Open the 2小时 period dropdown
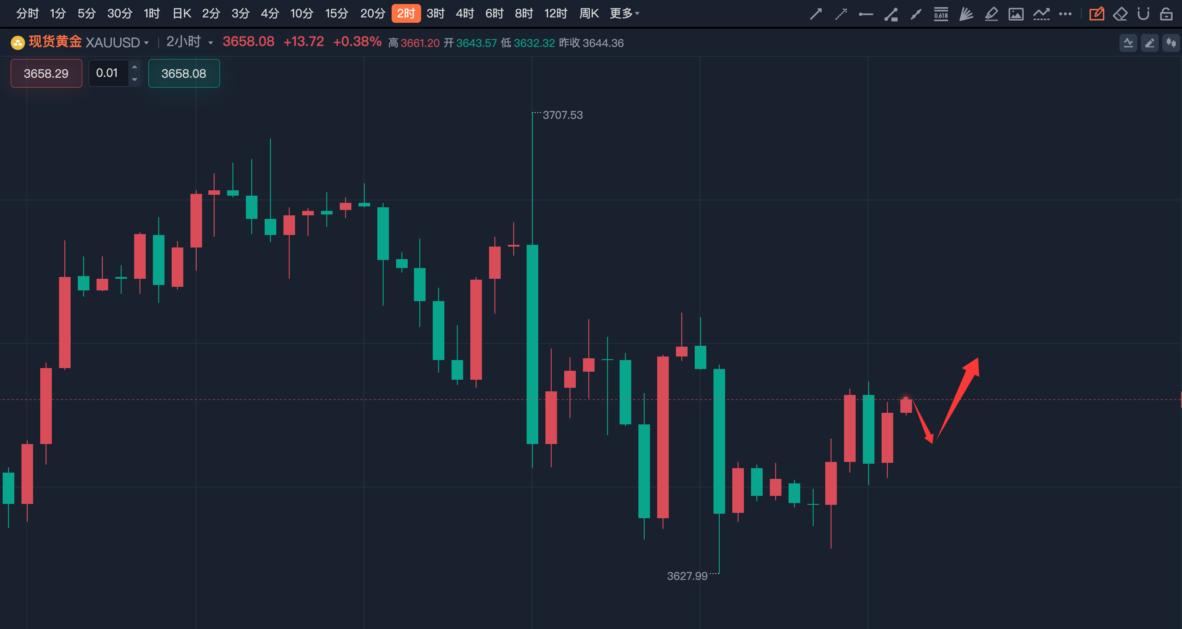The image size is (1182, 629). coord(211,43)
